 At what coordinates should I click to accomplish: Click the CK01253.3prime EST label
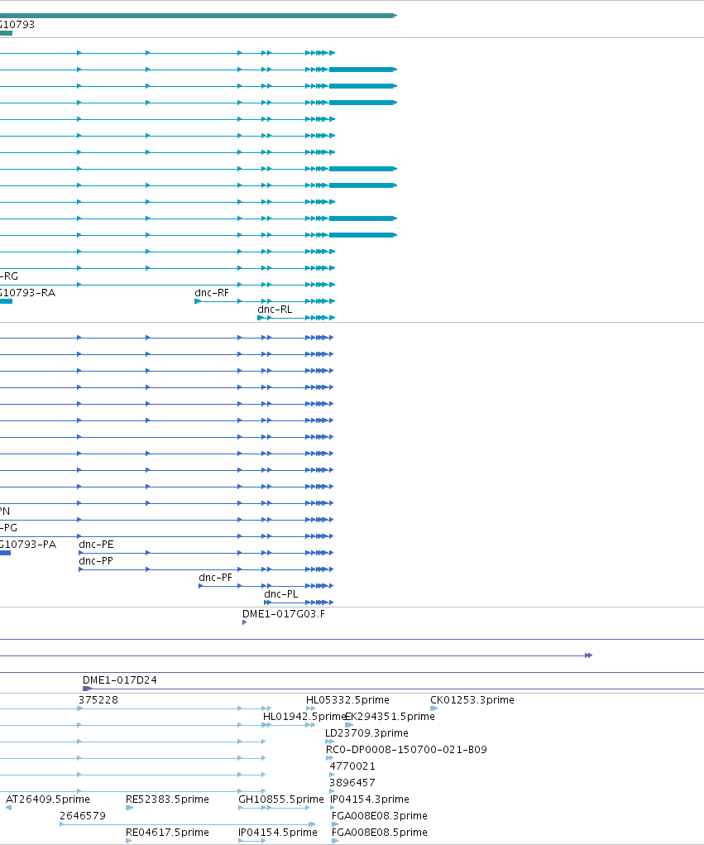[x=472, y=700]
